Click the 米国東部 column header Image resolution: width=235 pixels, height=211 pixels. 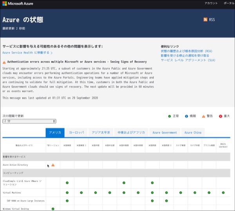tap(67, 145)
